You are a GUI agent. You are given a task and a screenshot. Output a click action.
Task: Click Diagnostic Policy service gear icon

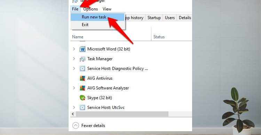point(82,69)
